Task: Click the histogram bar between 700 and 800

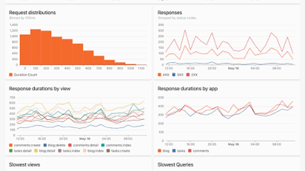Action: coord(99,60)
